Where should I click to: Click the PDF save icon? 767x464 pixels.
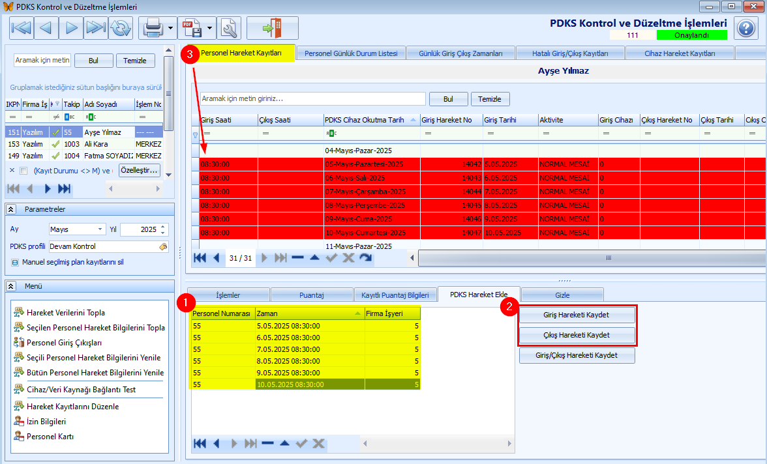coord(192,28)
